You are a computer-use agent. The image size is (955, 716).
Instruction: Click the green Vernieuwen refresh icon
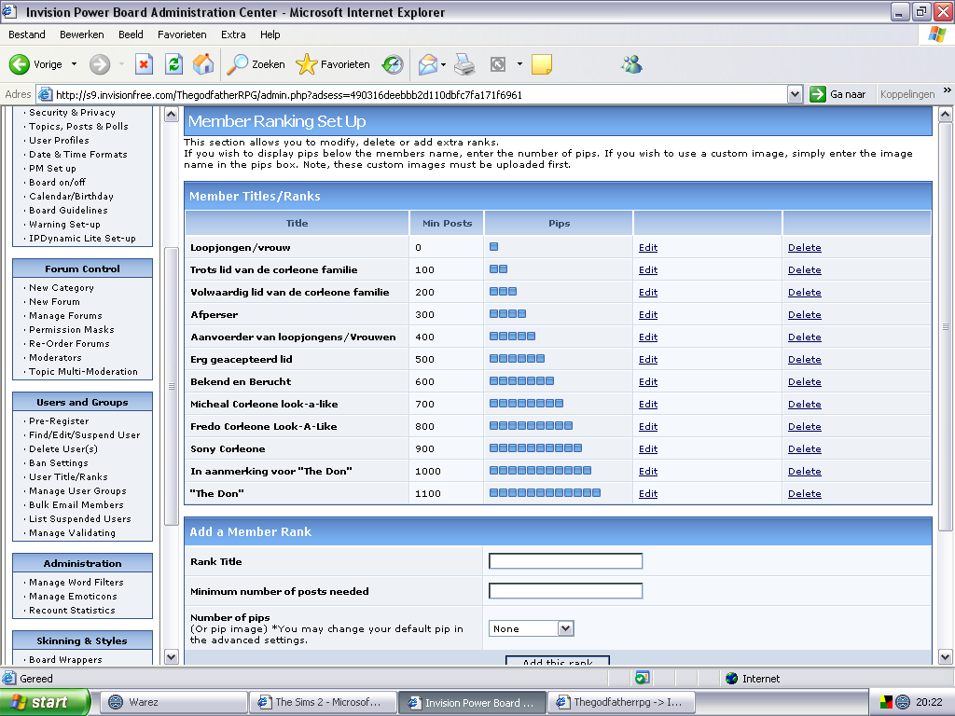click(173, 64)
